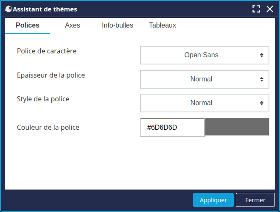This screenshot has height=212, width=280.
Task: Open the Axes tab
Action: click(x=73, y=25)
